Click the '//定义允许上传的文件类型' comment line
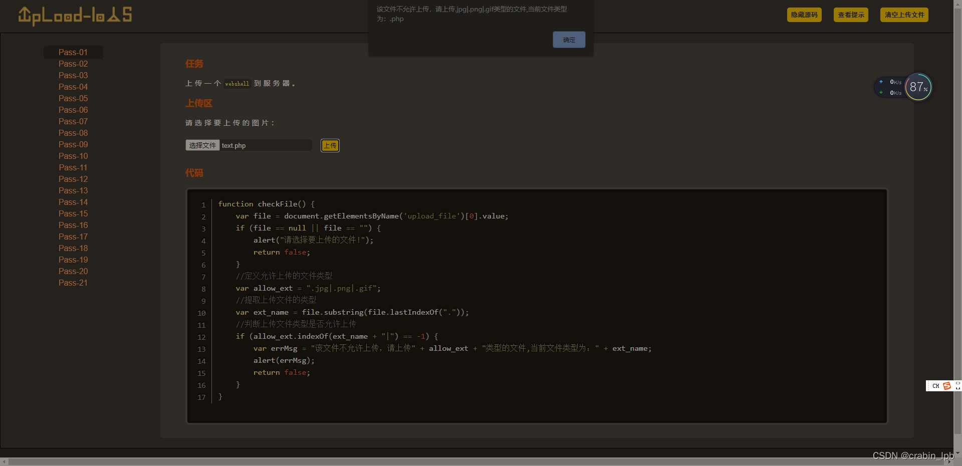Screen dimensions: 962x466 284,276
